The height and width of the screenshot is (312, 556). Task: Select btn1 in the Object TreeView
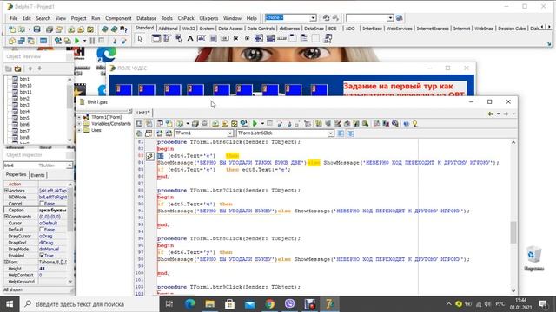point(24,79)
